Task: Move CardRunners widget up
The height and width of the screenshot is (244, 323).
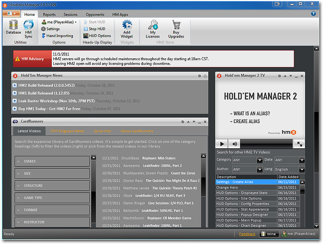Action: [x=188, y=122]
